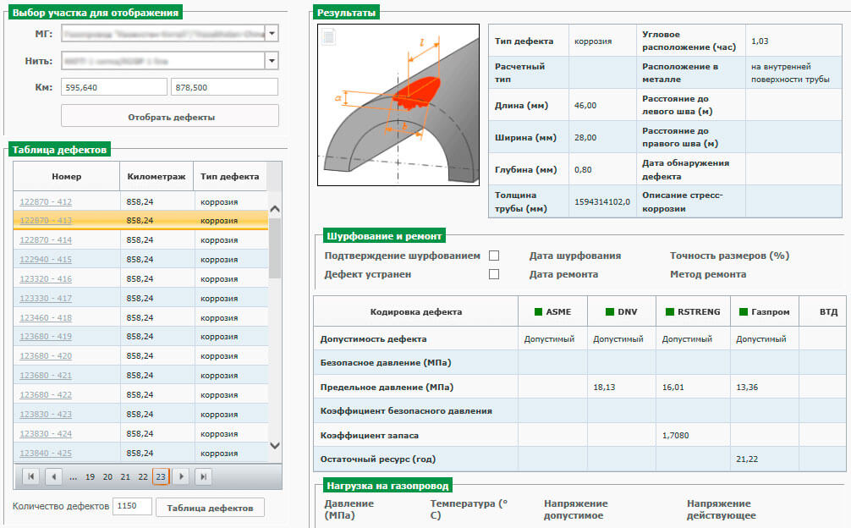Click the green Газпром indicator square
Image resolution: width=851 pixels, height=528 pixels.
pyautogui.click(x=744, y=311)
